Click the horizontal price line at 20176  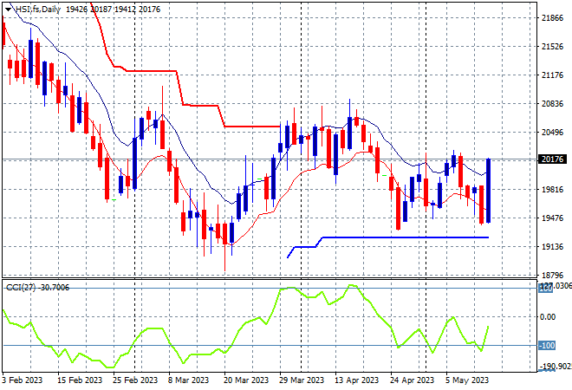coord(270,159)
